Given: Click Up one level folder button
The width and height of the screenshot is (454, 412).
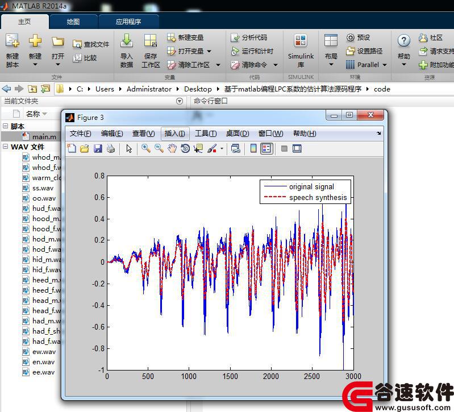Looking at the screenshot, I should click(32, 89).
